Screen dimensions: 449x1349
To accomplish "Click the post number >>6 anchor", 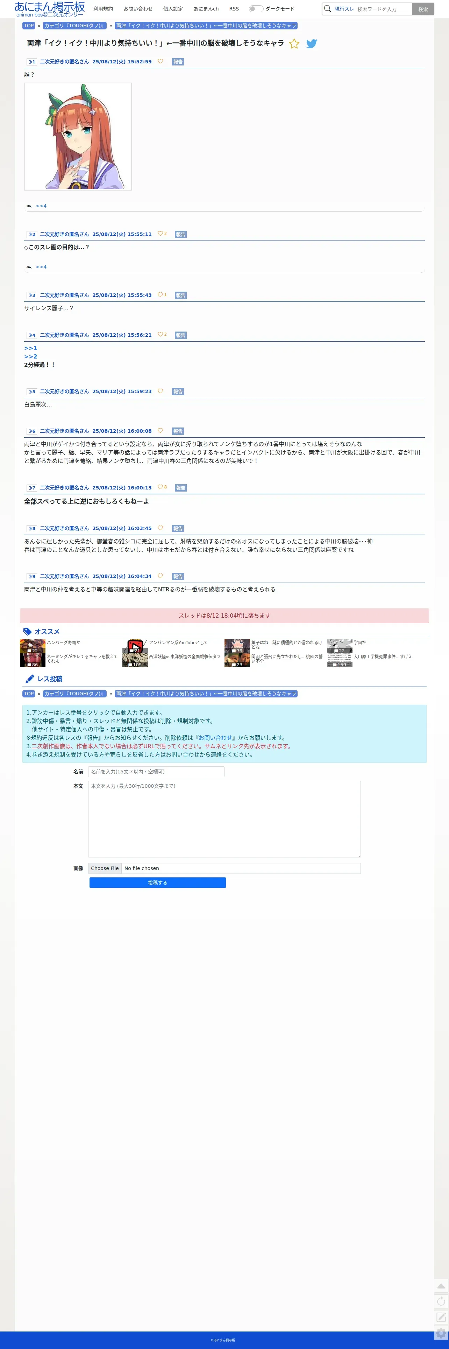I will click(32, 431).
